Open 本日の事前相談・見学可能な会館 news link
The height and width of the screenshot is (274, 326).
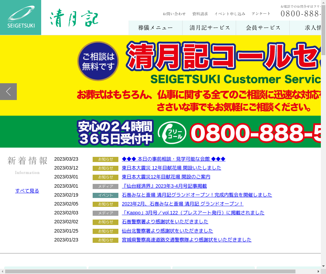click(x=174, y=159)
